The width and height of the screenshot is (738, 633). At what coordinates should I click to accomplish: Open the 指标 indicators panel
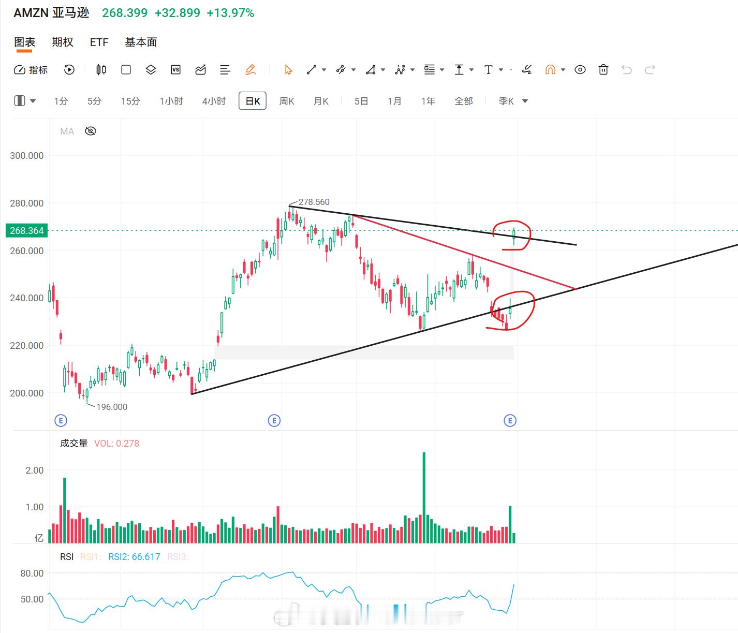pos(31,70)
